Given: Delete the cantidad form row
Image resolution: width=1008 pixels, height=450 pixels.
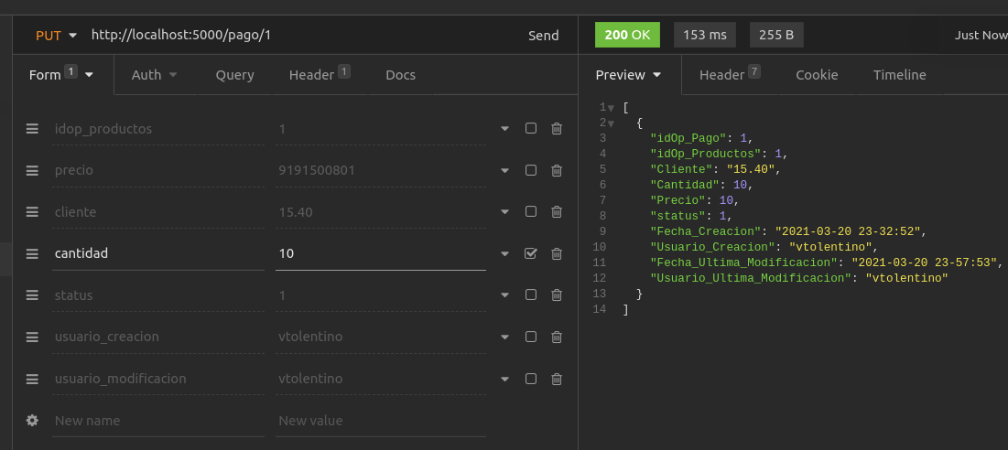Looking at the screenshot, I should [x=557, y=253].
